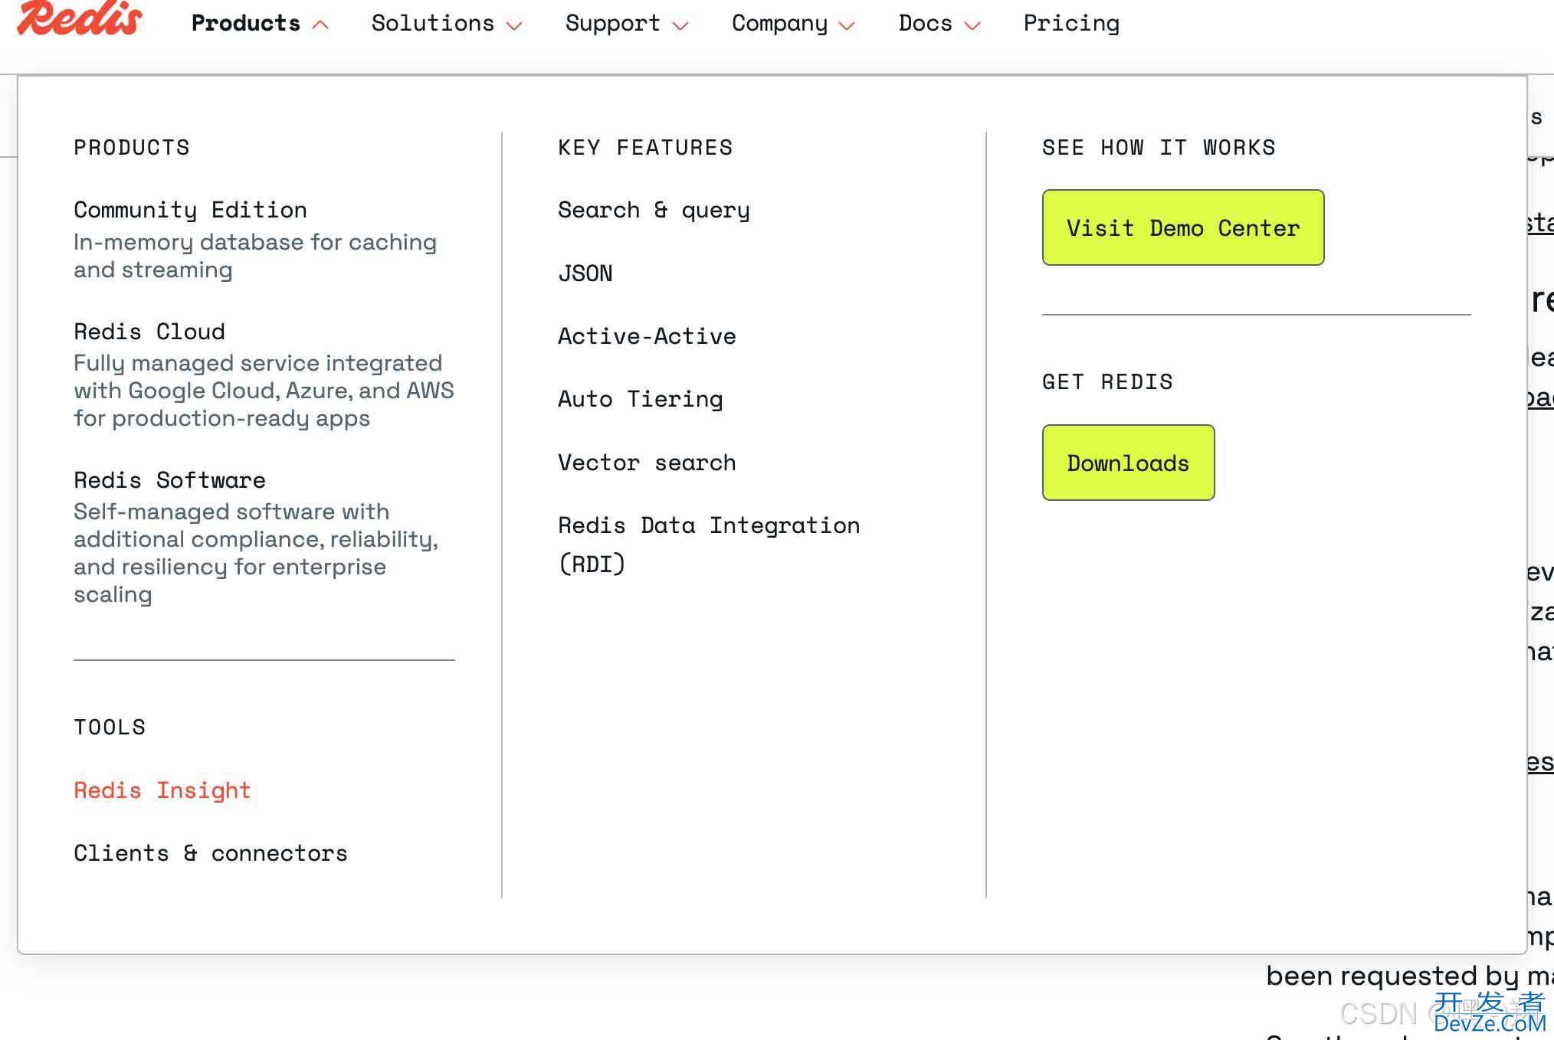Click the PRODUCTS section heading
Viewport: 1554px width, 1040px height.
(132, 147)
